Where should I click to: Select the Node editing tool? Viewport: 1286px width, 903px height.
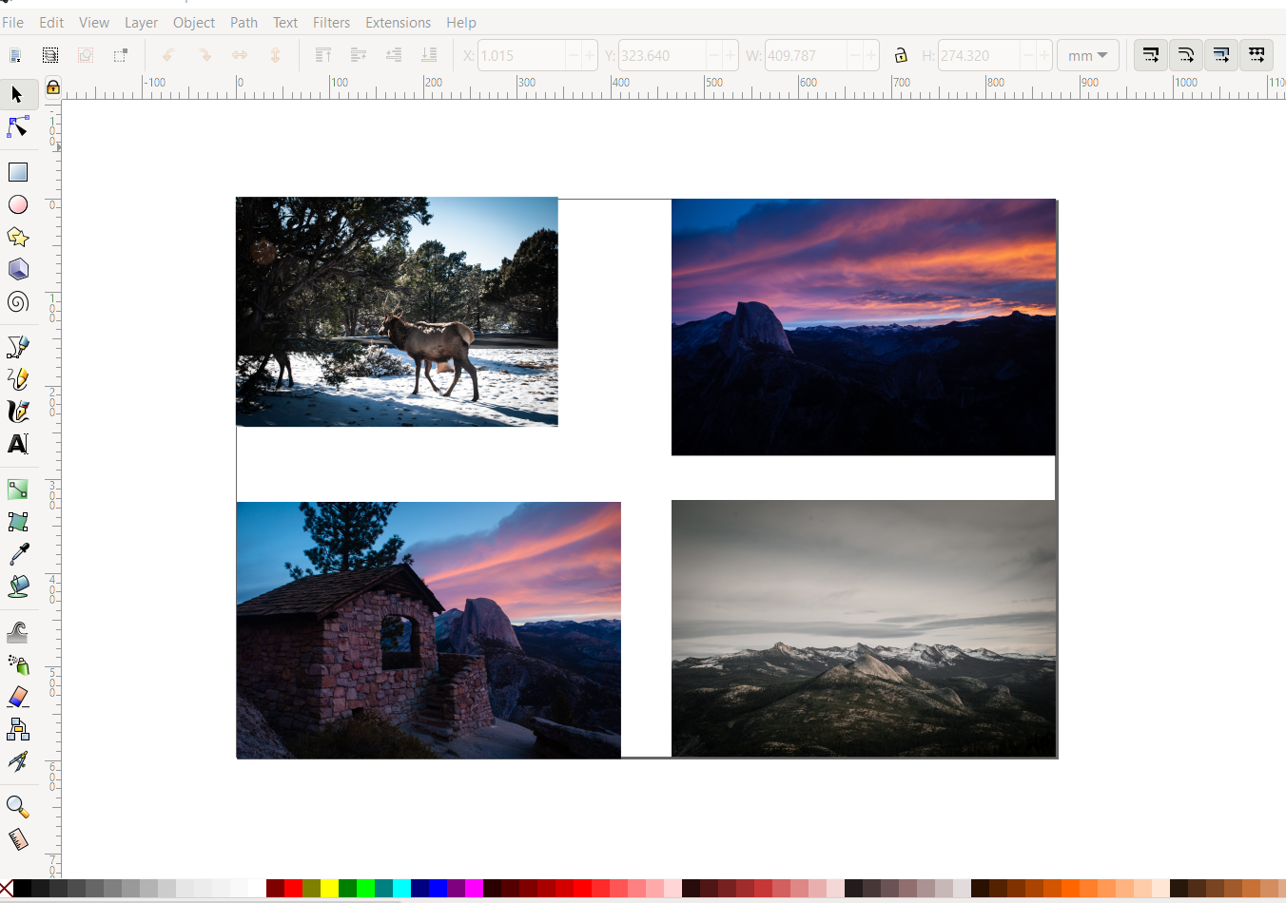[x=17, y=126]
